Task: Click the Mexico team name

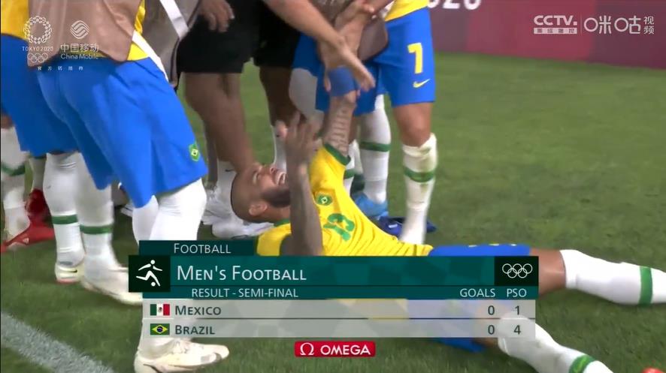Action: (198, 310)
